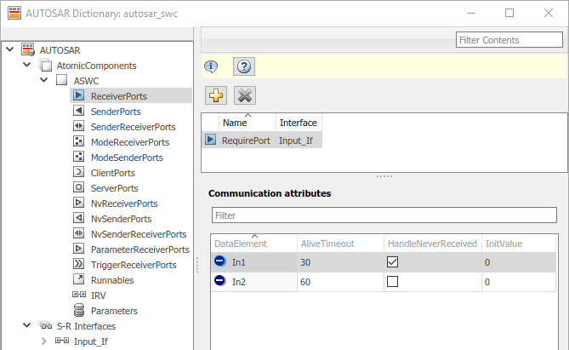Click the ParameterReceiverPorts icon
Screen dimensions: 569x350
pyautogui.click(x=78, y=249)
